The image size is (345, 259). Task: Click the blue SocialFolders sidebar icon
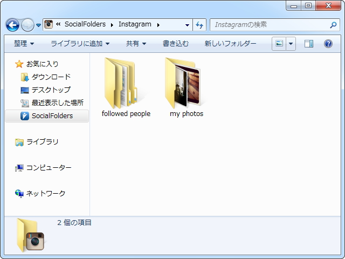pyautogui.click(x=25, y=116)
